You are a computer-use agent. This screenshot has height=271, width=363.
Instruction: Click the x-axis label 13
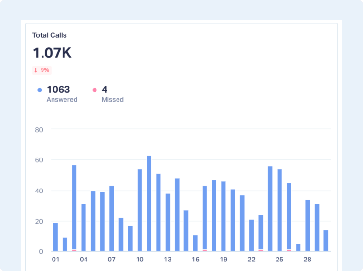pyautogui.click(x=168, y=260)
